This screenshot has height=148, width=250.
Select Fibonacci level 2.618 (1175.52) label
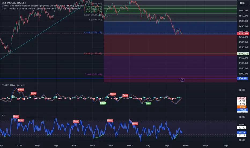93,53
